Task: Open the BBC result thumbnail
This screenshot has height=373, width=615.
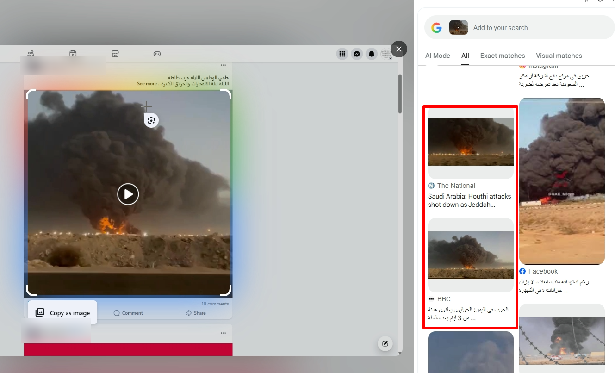Action: tap(471, 255)
